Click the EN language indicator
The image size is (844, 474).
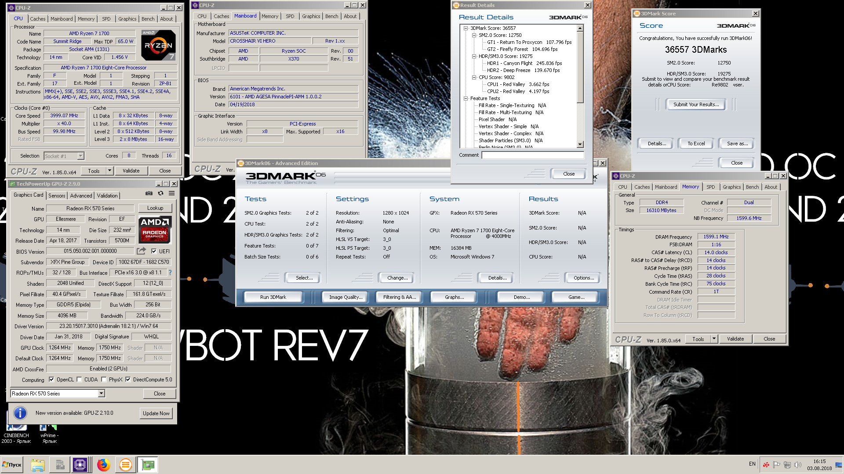click(752, 464)
